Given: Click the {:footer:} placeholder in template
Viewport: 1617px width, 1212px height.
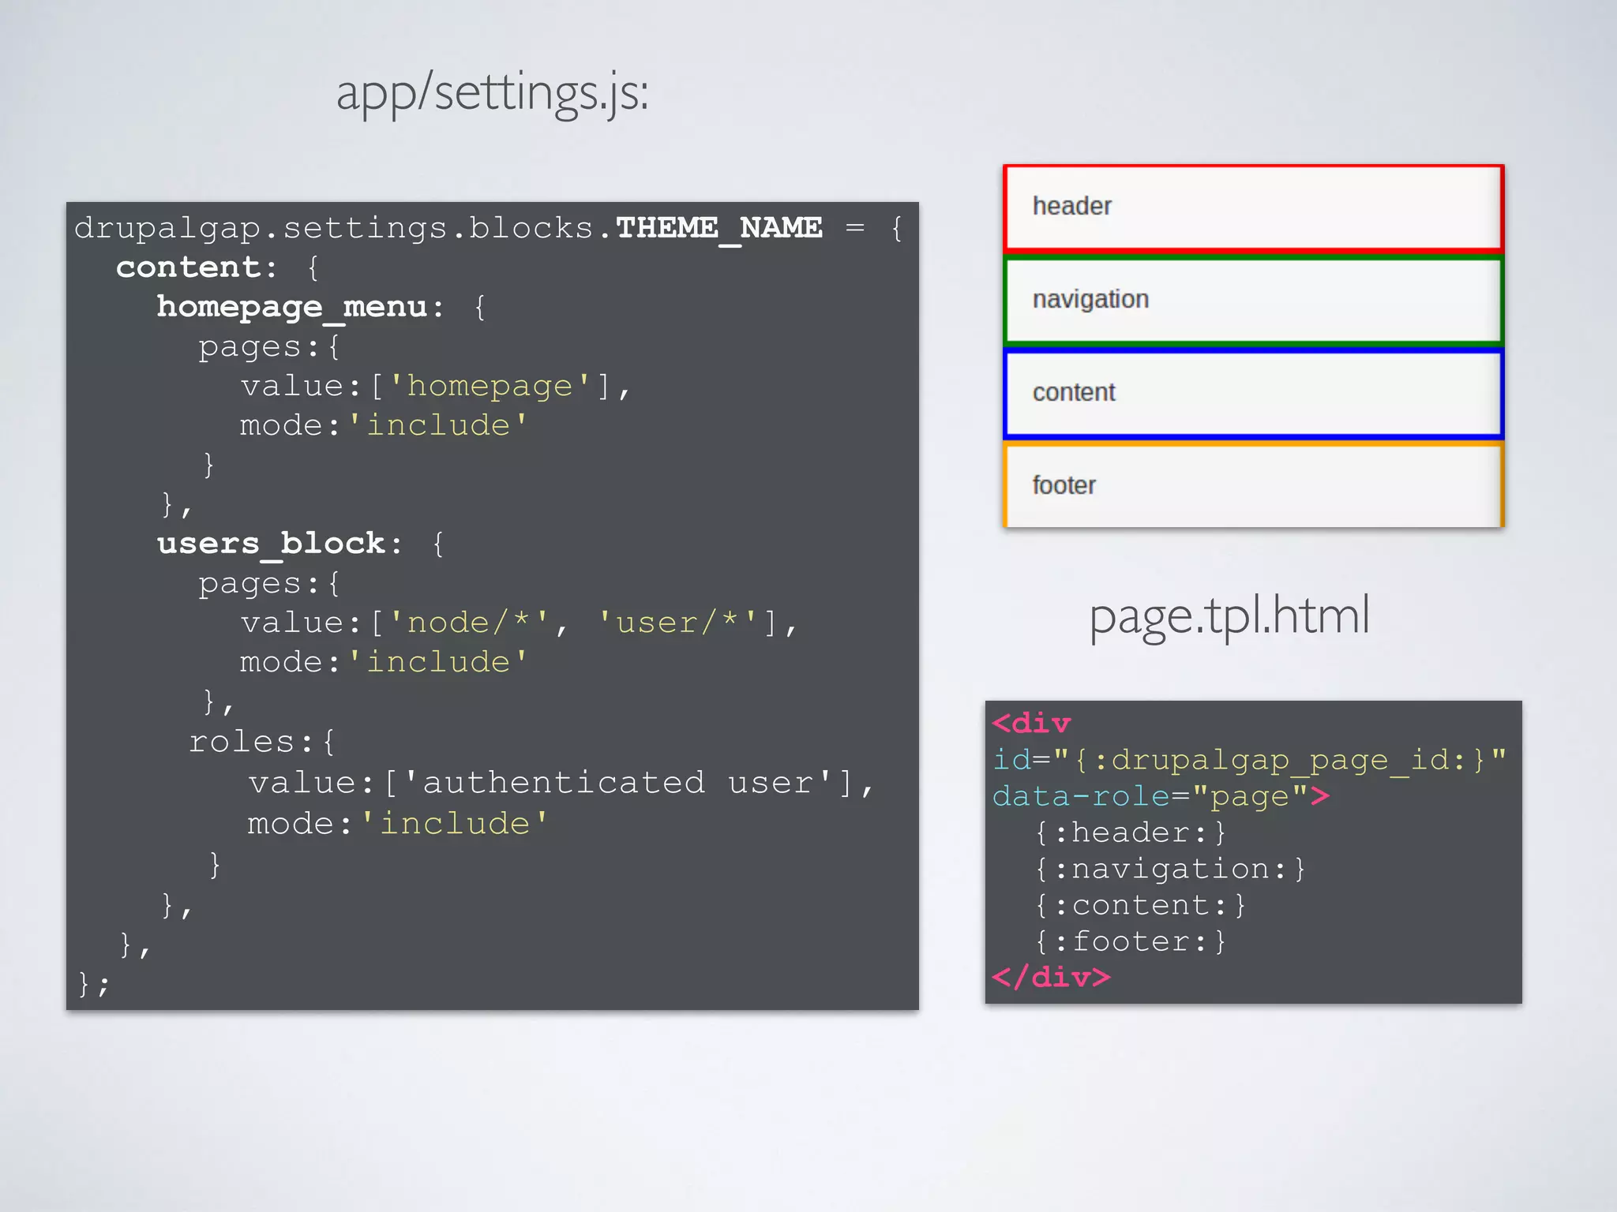Looking at the screenshot, I should click(x=1130, y=941).
